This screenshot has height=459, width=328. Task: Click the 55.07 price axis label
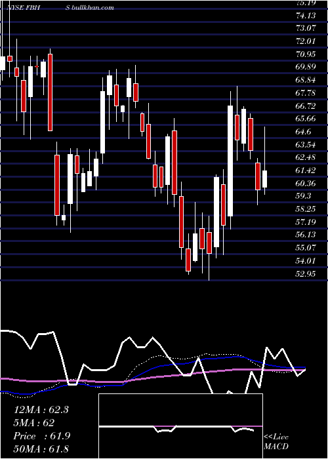[306, 248]
